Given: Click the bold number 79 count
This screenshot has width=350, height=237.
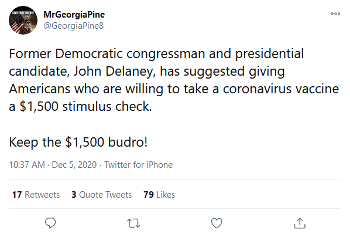Looking at the screenshot, I should 149,195.
